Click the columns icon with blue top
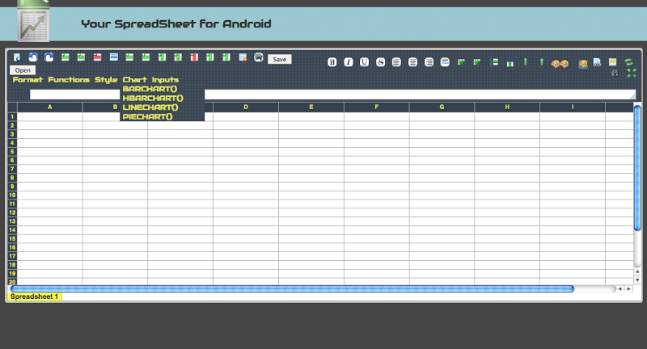The height and width of the screenshot is (349, 647). coord(510,63)
